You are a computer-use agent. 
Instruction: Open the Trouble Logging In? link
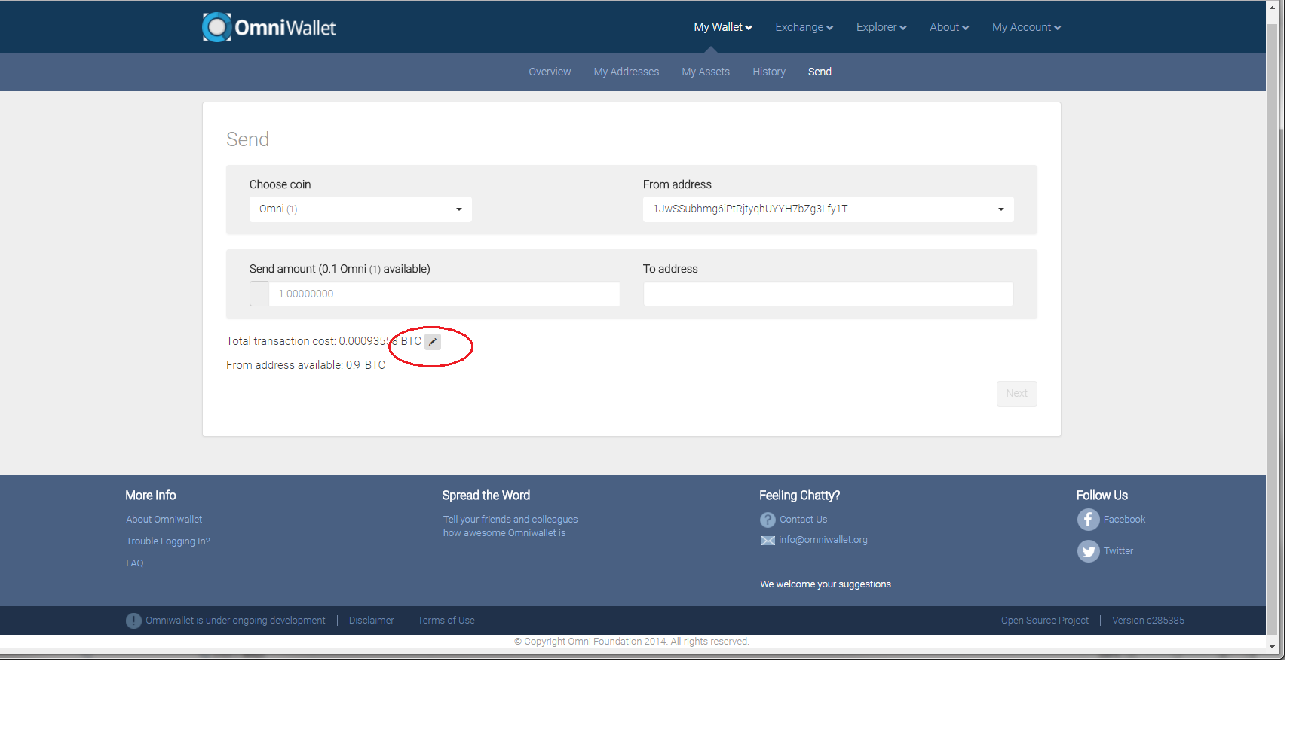pyautogui.click(x=168, y=541)
